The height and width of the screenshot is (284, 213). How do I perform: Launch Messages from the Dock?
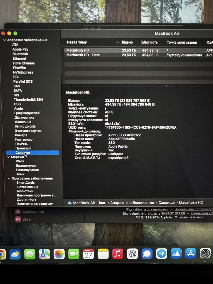(x=30, y=254)
